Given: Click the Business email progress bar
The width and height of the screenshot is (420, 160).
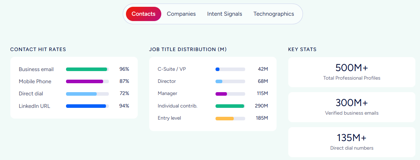Looking at the screenshot, I should click(x=87, y=69).
